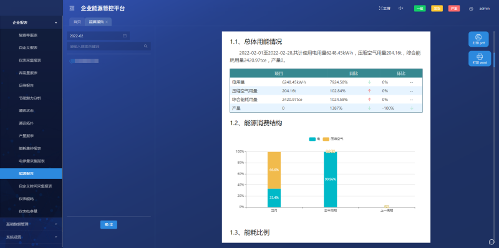This screenshot has width=499, height=248.
Task: Click the 同比 table header
Action: coord(354,74)
